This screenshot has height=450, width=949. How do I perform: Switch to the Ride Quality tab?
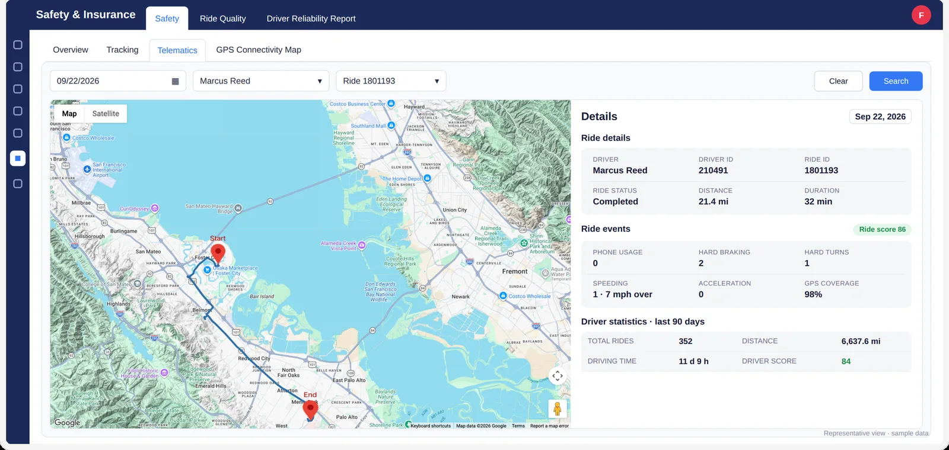pos(222,18)
